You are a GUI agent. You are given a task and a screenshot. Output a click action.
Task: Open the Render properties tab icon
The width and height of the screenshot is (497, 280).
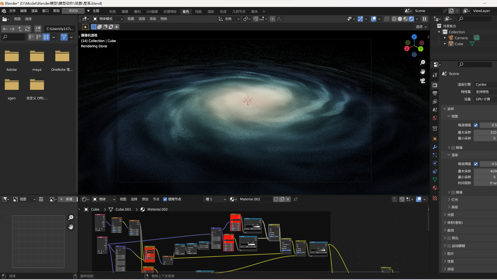click(x=435, y=85)
